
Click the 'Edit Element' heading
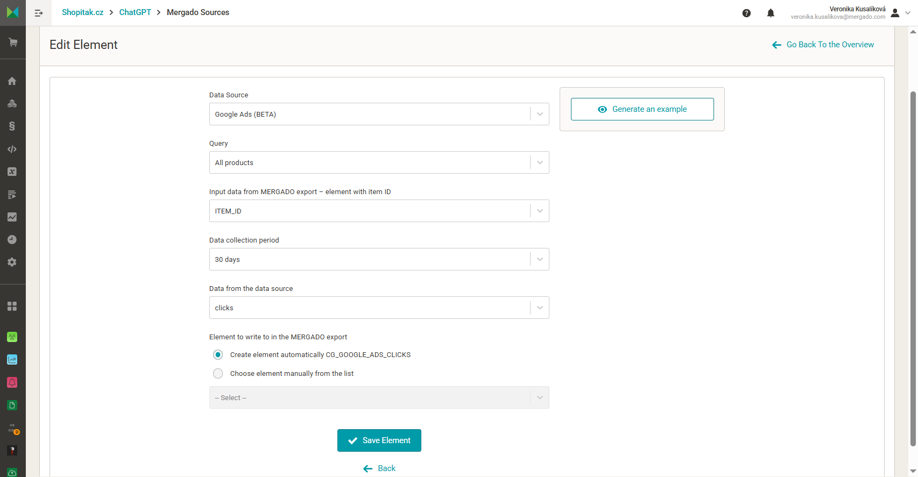83,45
